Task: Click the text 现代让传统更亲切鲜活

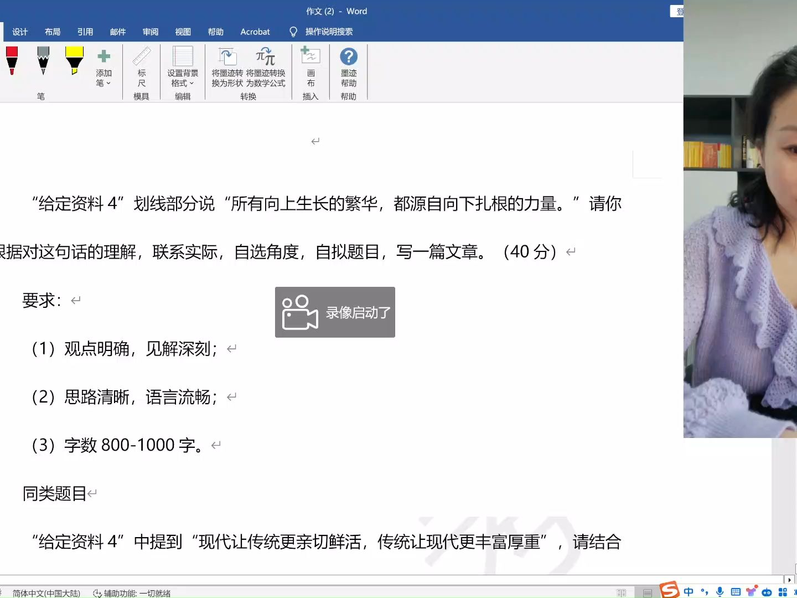Action: click(x=280, y=542)
